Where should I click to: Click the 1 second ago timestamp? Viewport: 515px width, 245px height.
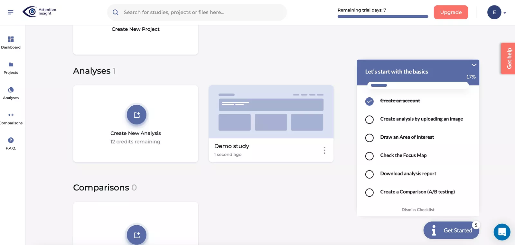pos(228,154)
